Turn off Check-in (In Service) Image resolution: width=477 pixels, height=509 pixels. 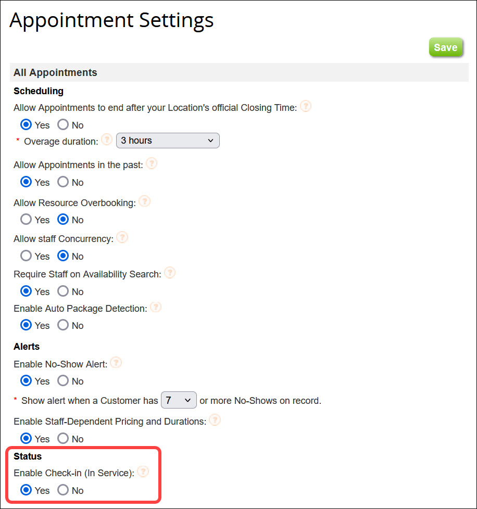tap(62, 490)
